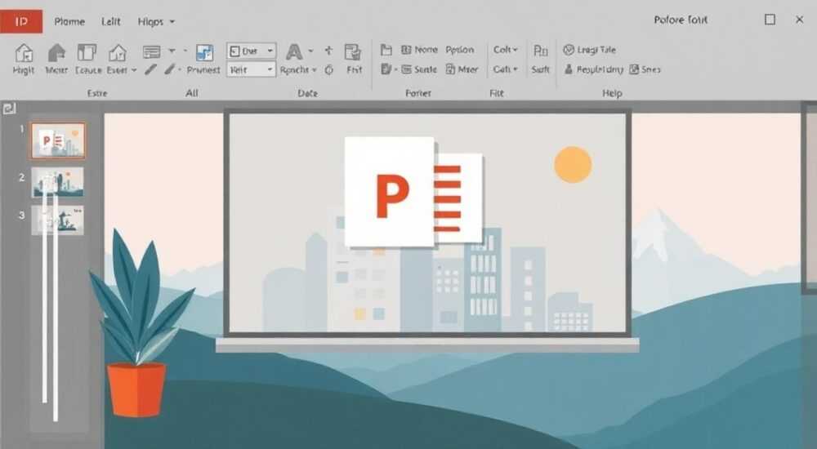Image resolution: width=817 pixels, height=449 pixels.
Task: Click the folder icon in the Forler group
Action: (x=386, y=50)
